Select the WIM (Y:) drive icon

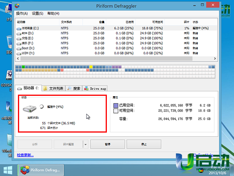[x=19, y=54]
